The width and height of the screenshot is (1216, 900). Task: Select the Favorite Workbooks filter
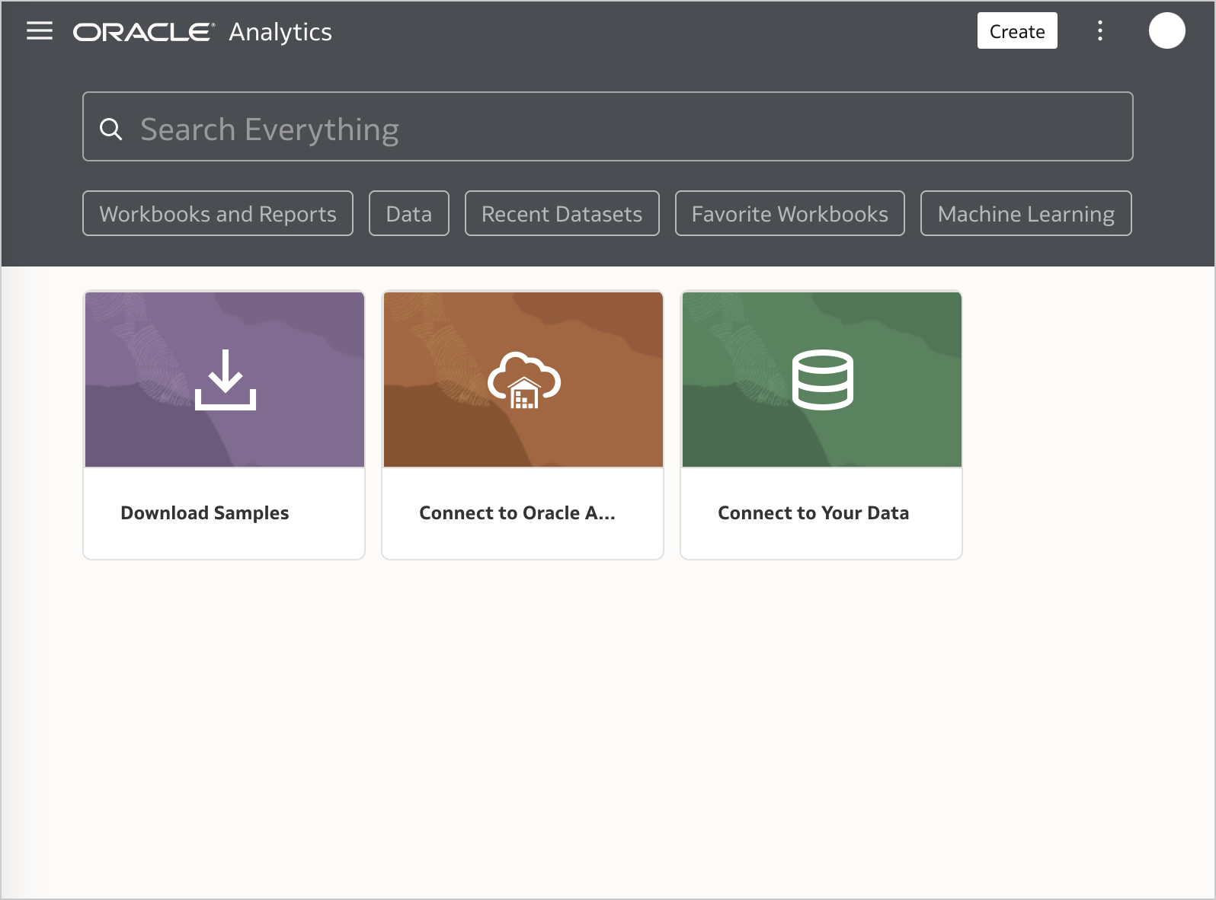point(790,213)
